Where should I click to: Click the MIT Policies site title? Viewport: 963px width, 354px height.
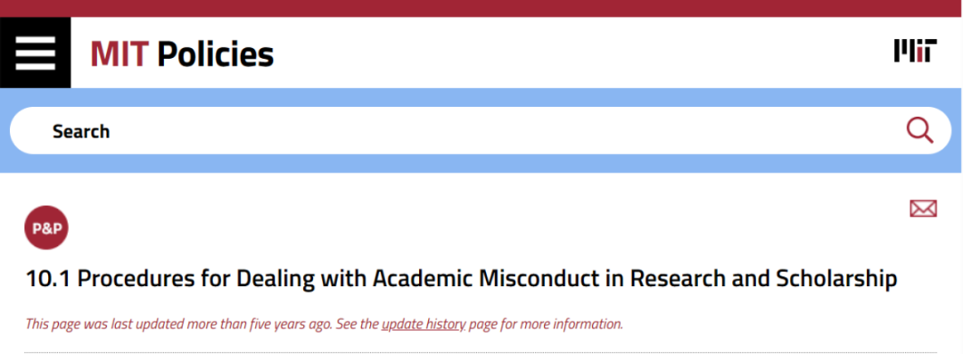point(183,54)
